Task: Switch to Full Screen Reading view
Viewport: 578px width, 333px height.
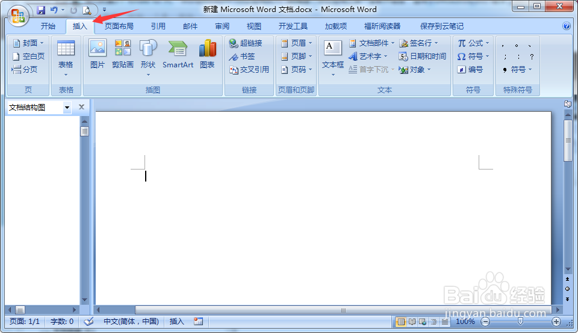Action: [412, 322]
